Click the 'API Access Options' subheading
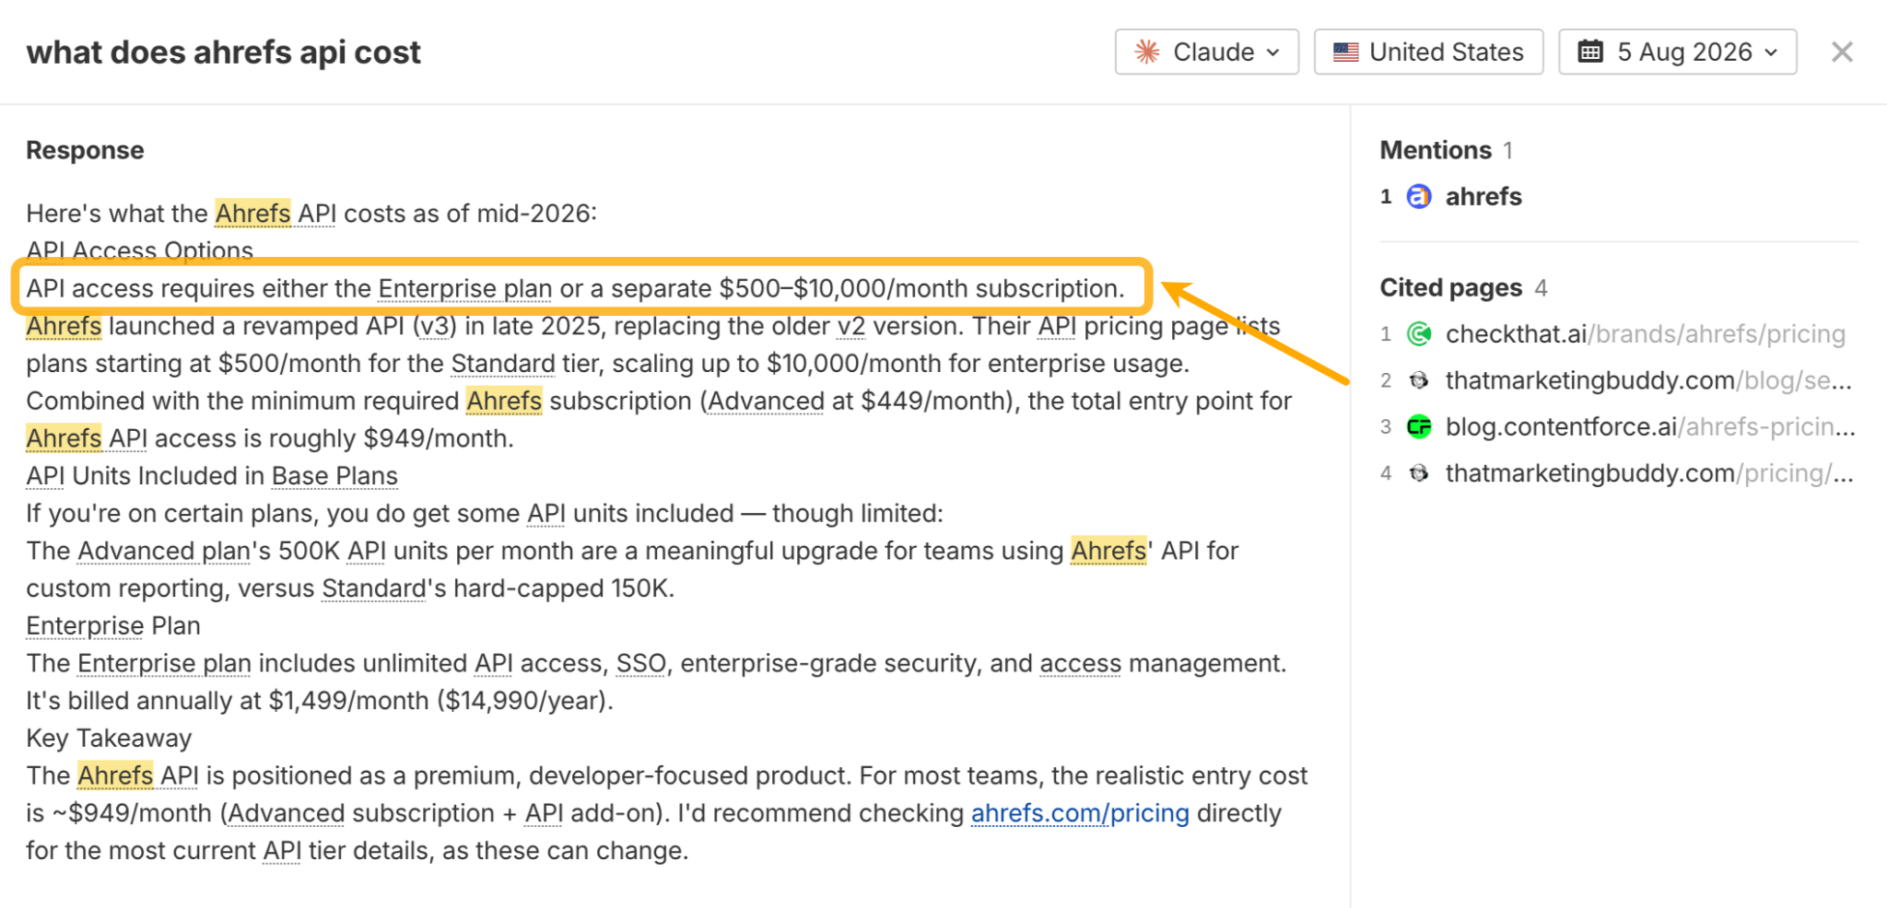Screen dimensions: 1887x908 pyautogui.click(x=140, y=250)
